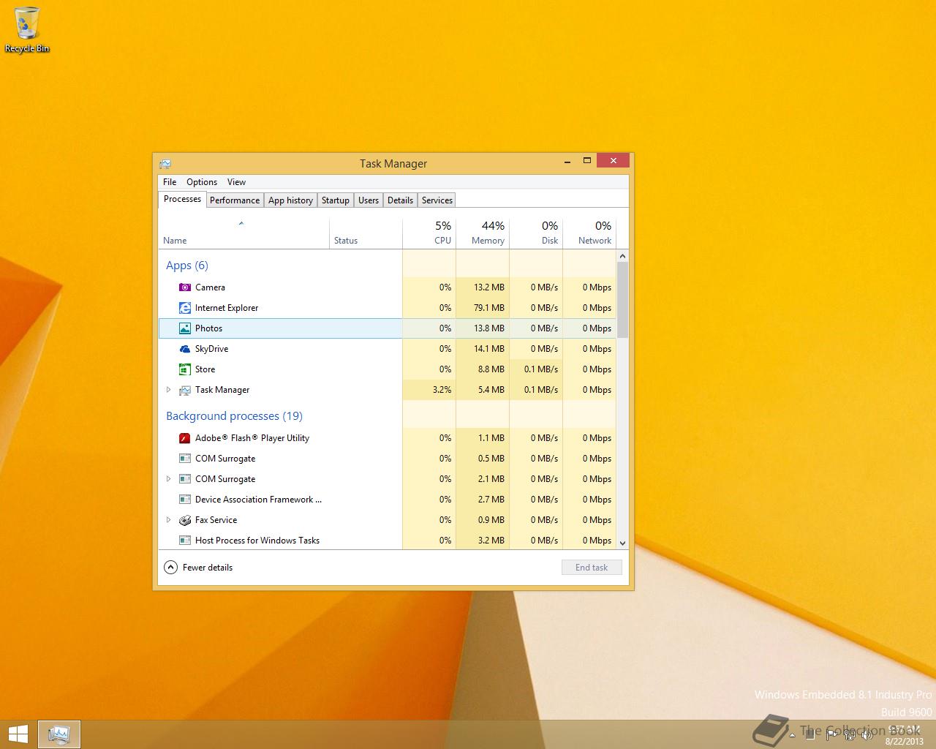The image size is (936, 749).
Task: Sort by the Memory column header
Action: [483, 232]
